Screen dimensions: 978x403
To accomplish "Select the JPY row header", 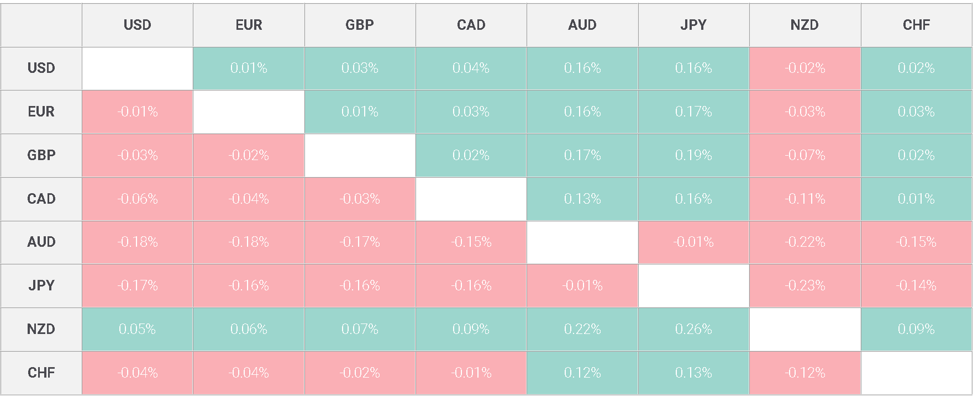I will pos(41,285).
